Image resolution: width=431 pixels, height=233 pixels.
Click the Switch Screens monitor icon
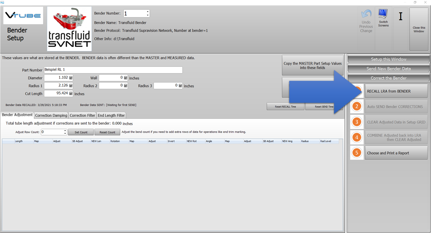[383, 14]
